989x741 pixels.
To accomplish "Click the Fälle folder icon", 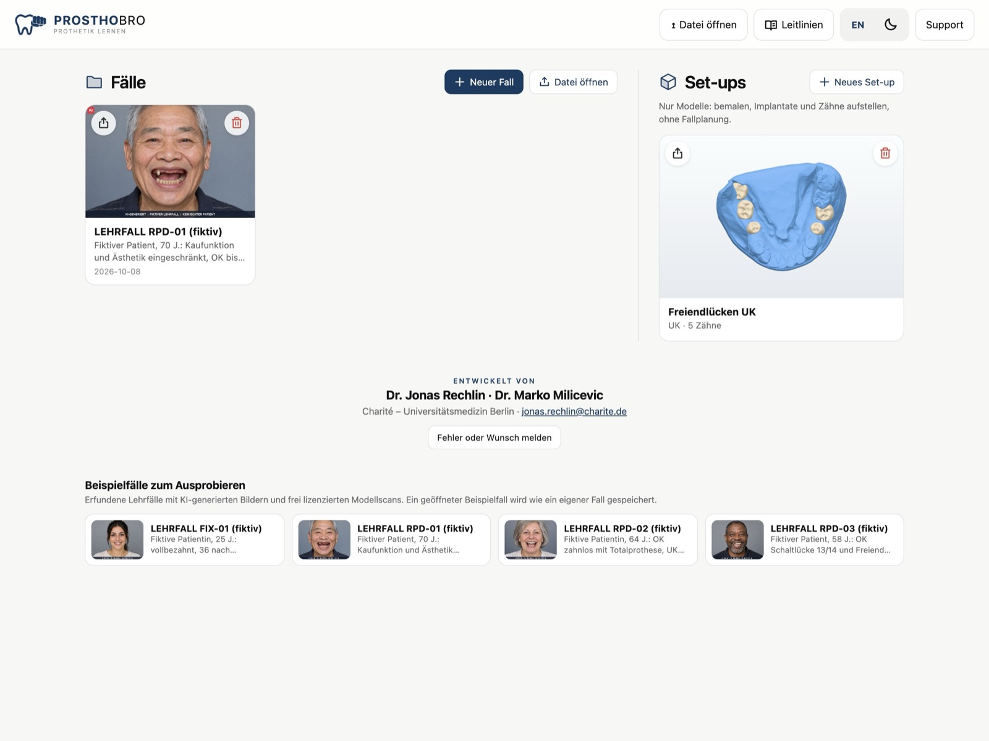I will (94, 82).
